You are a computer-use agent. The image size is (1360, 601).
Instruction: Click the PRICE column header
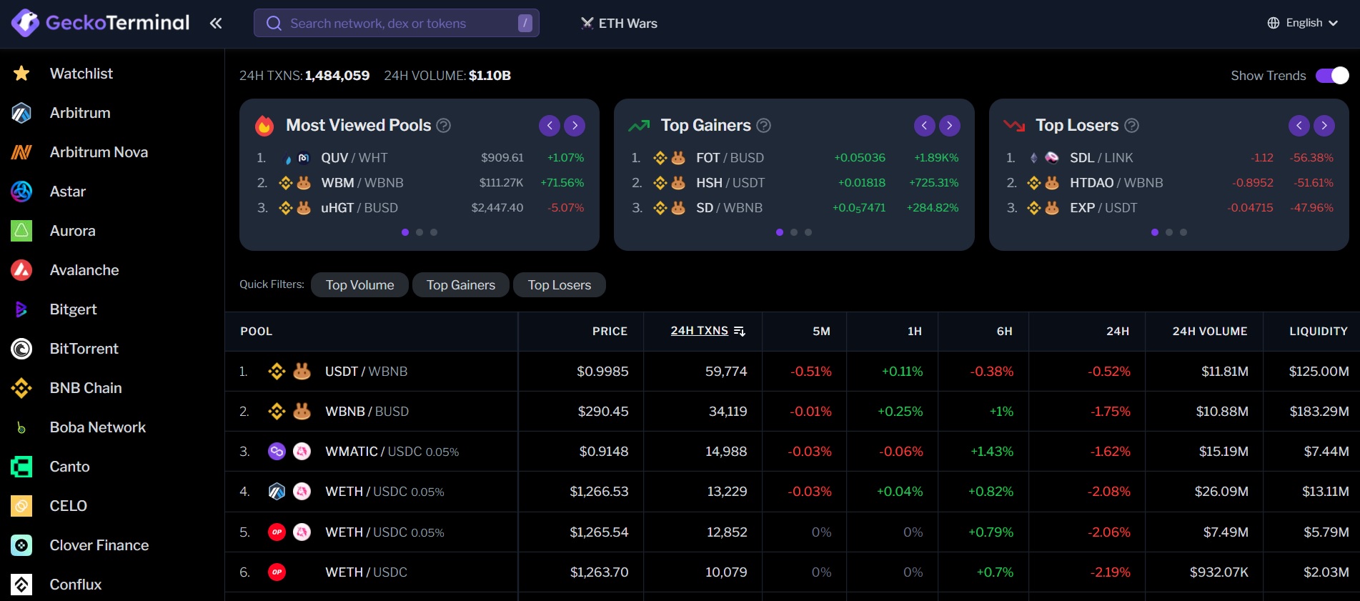coord(610,332)
